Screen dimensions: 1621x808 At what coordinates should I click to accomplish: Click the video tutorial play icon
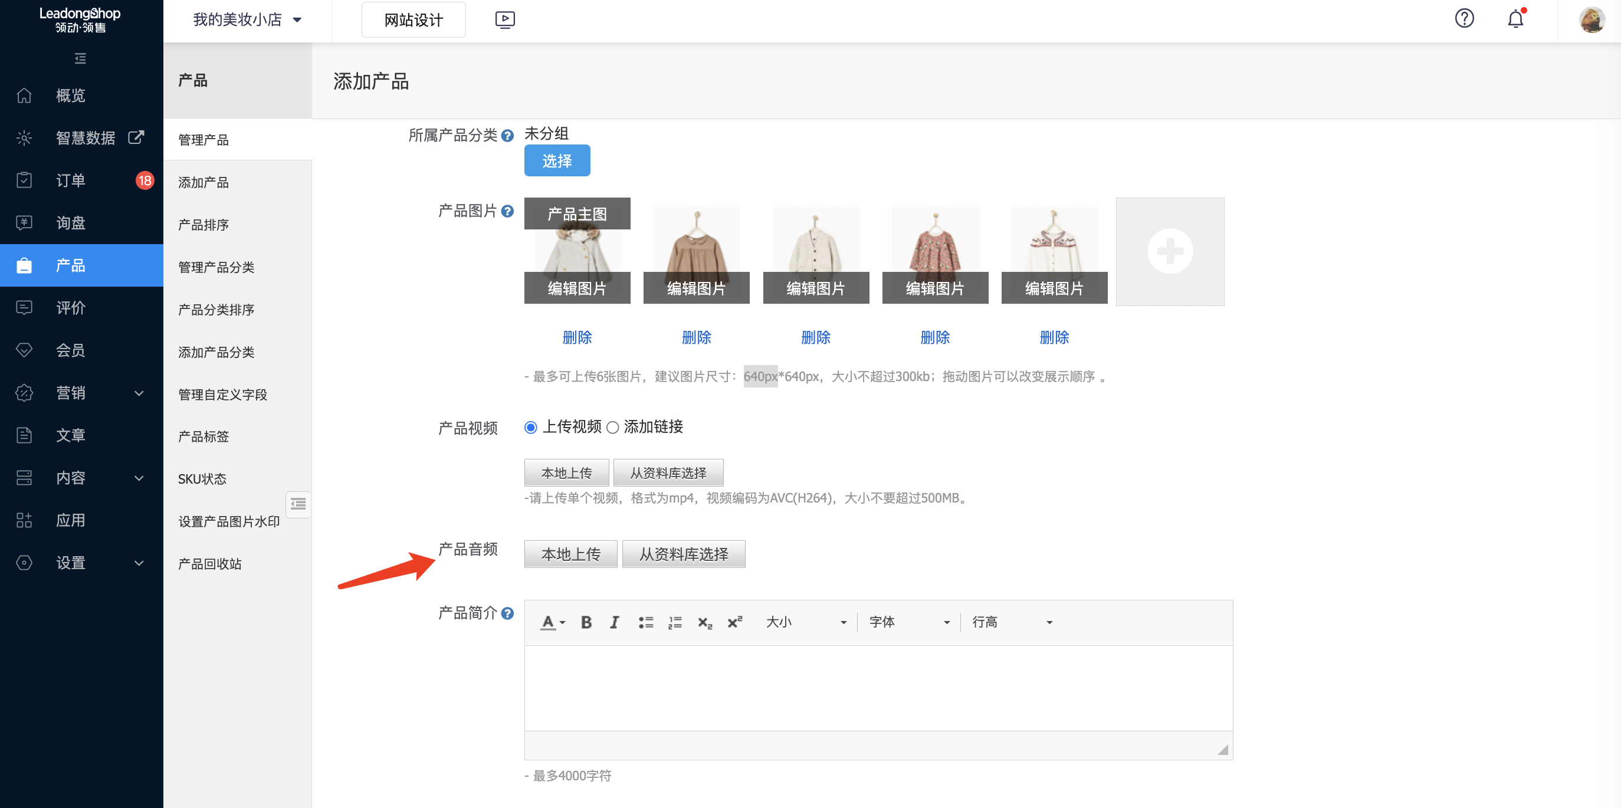click(505, 19)
